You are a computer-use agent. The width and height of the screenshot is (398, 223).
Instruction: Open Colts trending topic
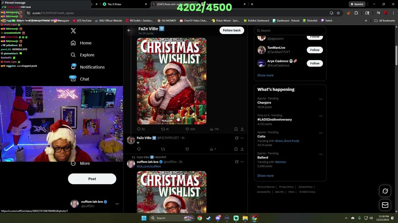(261, 137)
